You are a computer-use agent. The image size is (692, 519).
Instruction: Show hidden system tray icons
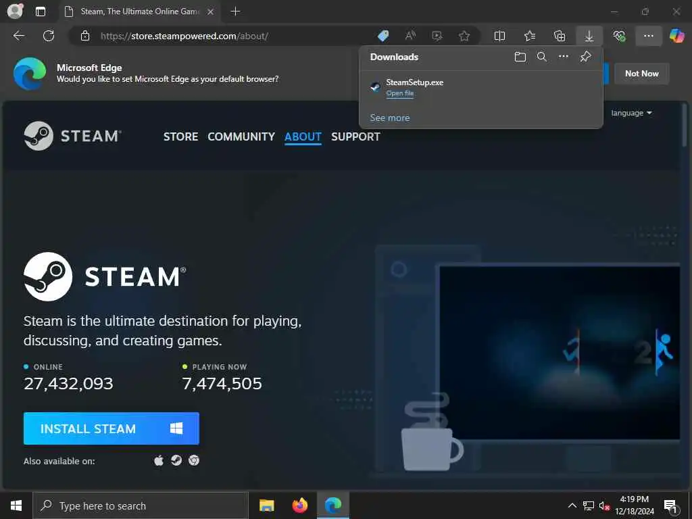click(x=572, y=505)
